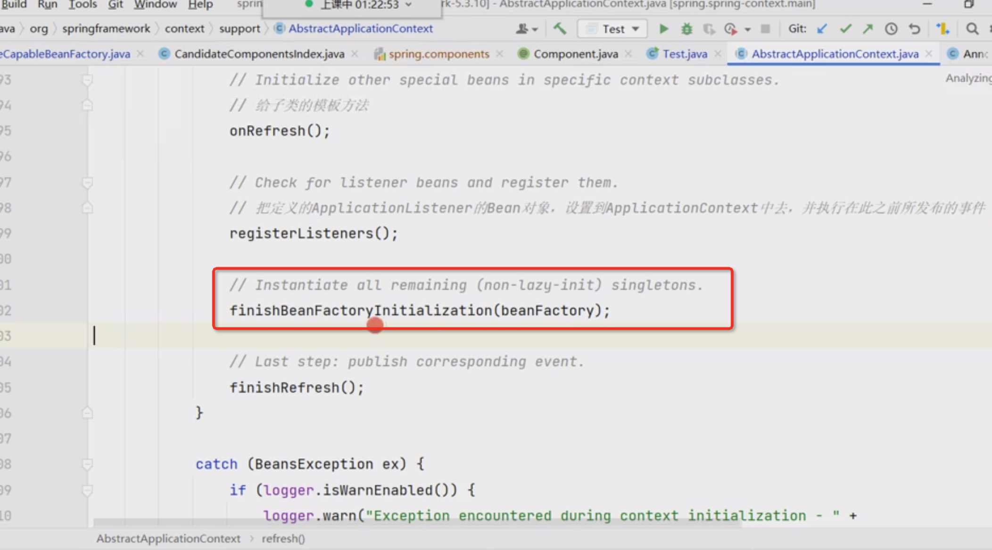The width and height of the screenshot is (992, 550).
Task: Close the Test.java tab
Action: click(x=718, y=54)
